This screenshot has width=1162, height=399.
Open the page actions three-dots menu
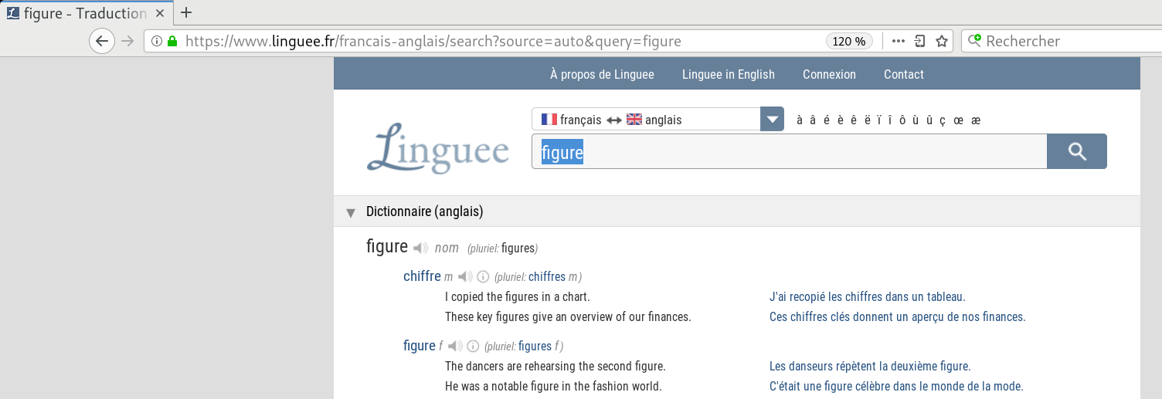click(898, 42)
